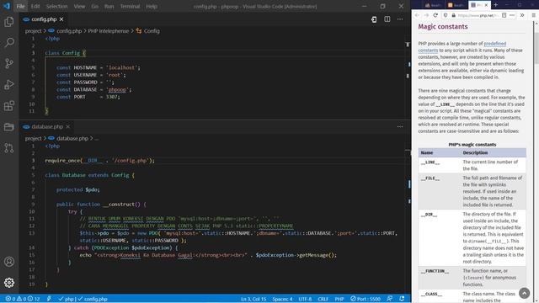Expand 'project' breadcrumb in database.php editor
The height and width of the screenshot is (303, 539).
coord(34,138)
